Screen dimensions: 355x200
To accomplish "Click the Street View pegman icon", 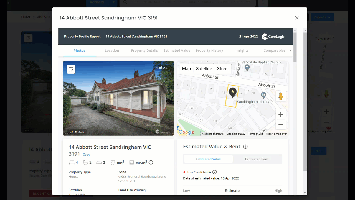I will click(x=281, y=96).
